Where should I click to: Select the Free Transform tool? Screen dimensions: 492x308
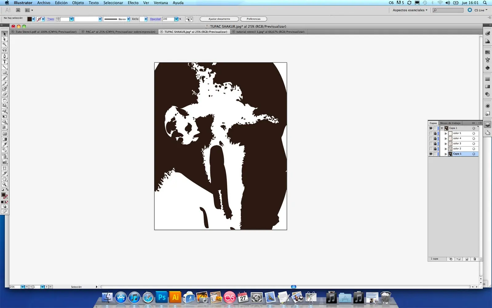point(5,116)
